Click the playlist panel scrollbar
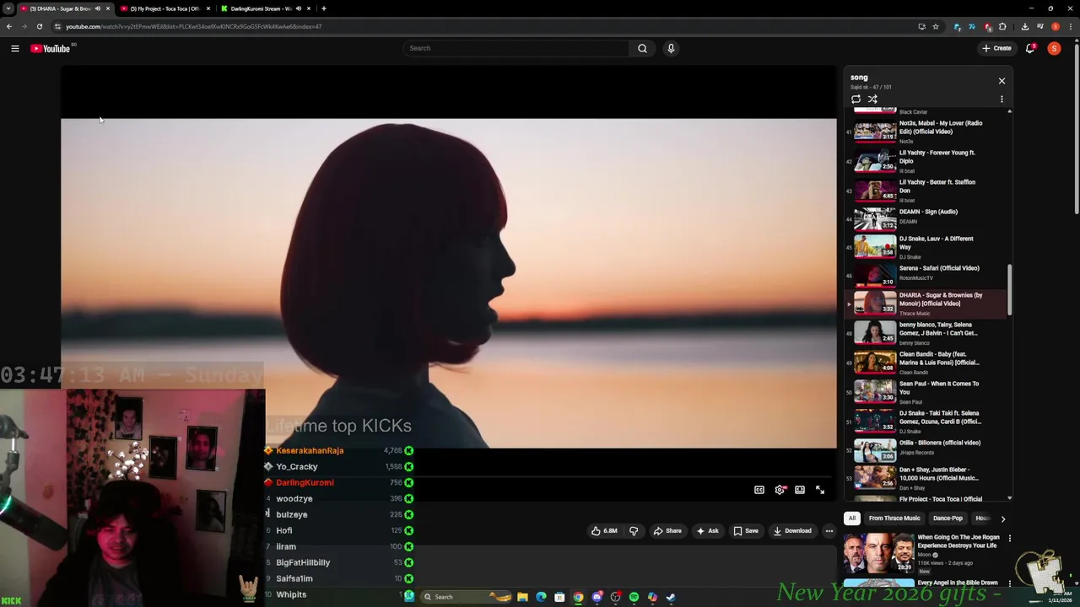The image size is (1080, 607). (1010, 290)
